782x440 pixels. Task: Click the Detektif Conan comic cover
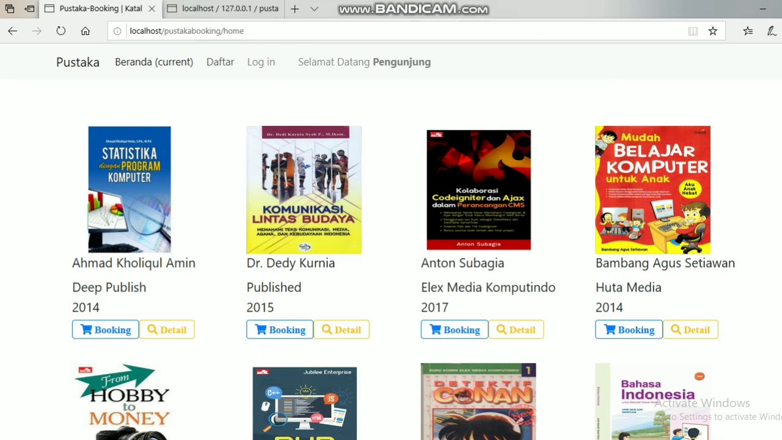(x=478, y=402)
